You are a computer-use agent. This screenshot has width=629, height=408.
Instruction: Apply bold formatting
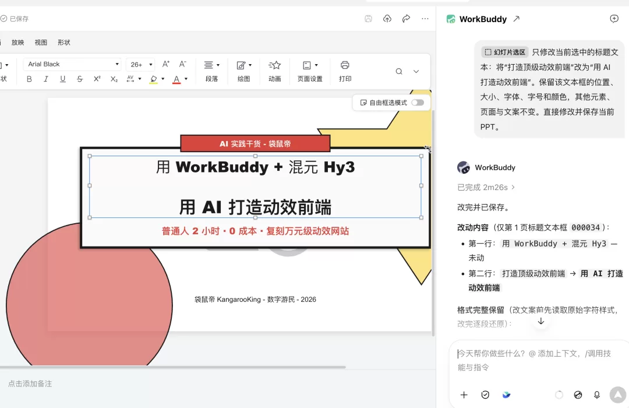coord(29,79)
